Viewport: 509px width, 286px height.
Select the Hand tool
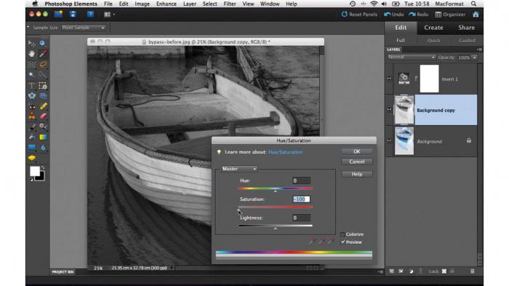pyautogui.click(x=31, y=54)
